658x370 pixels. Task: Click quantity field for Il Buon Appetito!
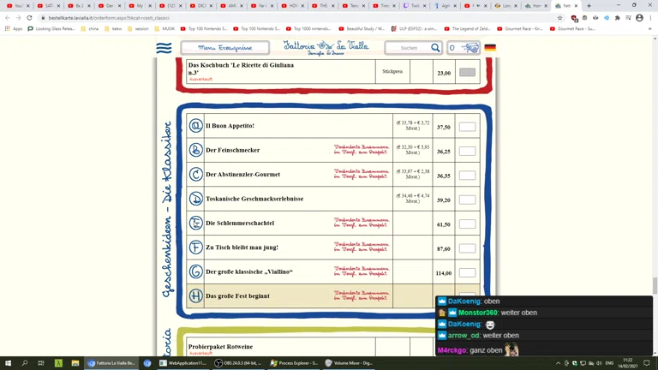coord(467,127)
